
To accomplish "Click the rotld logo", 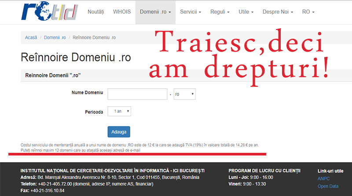I will click(50, 11).
